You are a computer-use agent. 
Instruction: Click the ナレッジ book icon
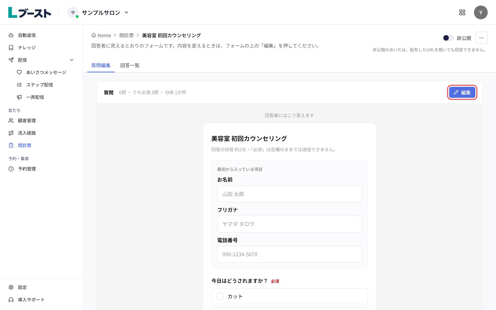(x=11, y=48)
